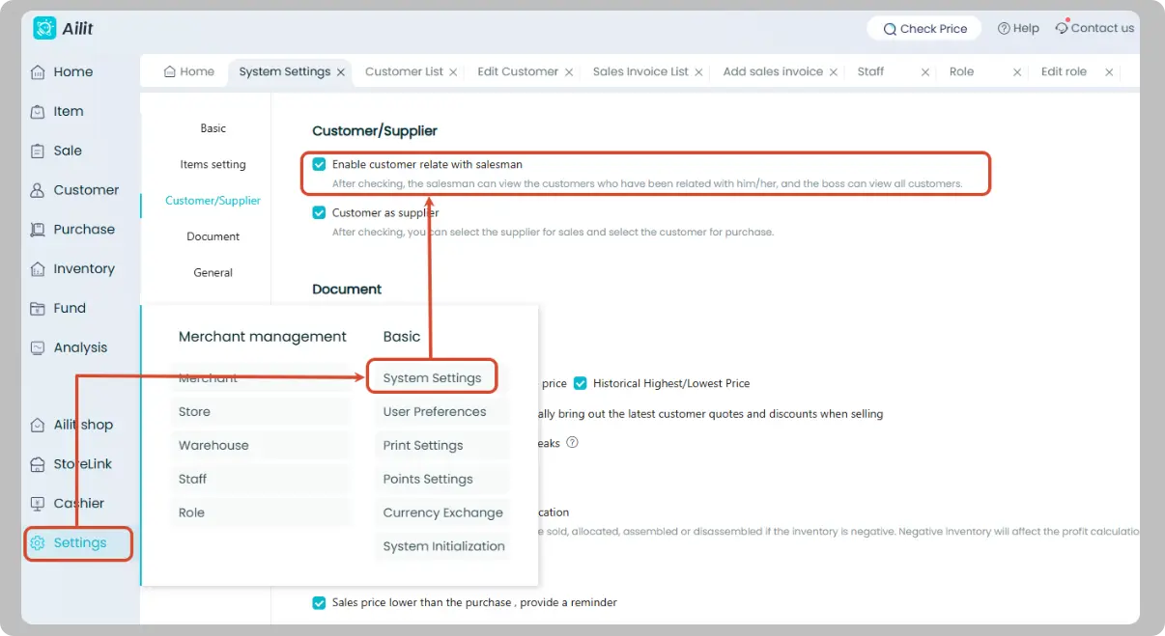The width and height of the screenshot is (1165, 636).
Task: Open Currency Exchange in the Basic menu
Action: pos(442,512)
